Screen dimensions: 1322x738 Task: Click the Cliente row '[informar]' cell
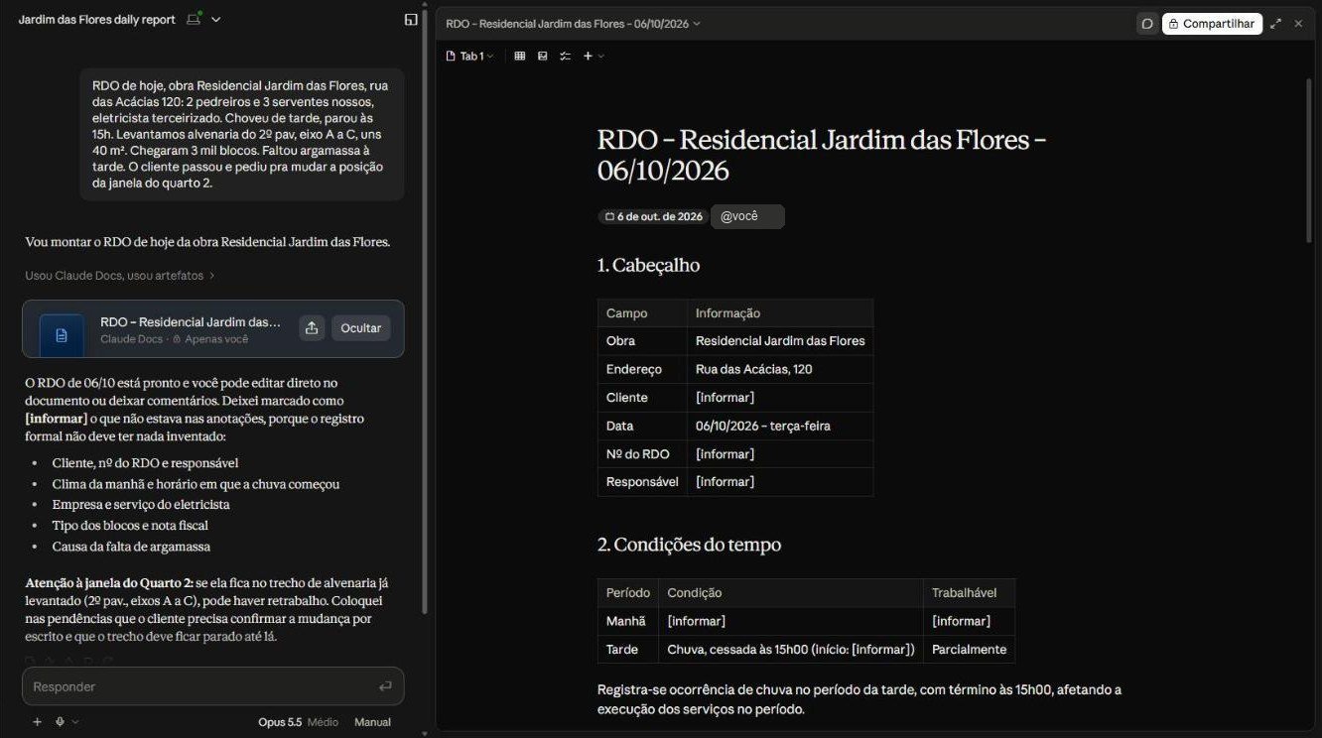click(780, 398)
